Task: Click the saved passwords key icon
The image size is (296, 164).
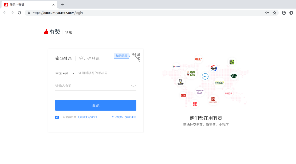Action: click(x=267, y=13)
